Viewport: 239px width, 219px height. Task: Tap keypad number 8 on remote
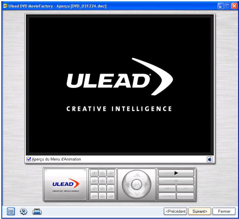click(x=103, y=188)
